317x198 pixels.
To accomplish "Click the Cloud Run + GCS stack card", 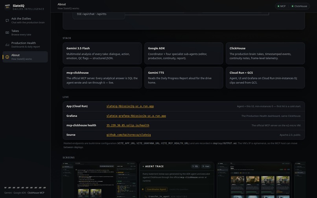I will tap(265, 77).
